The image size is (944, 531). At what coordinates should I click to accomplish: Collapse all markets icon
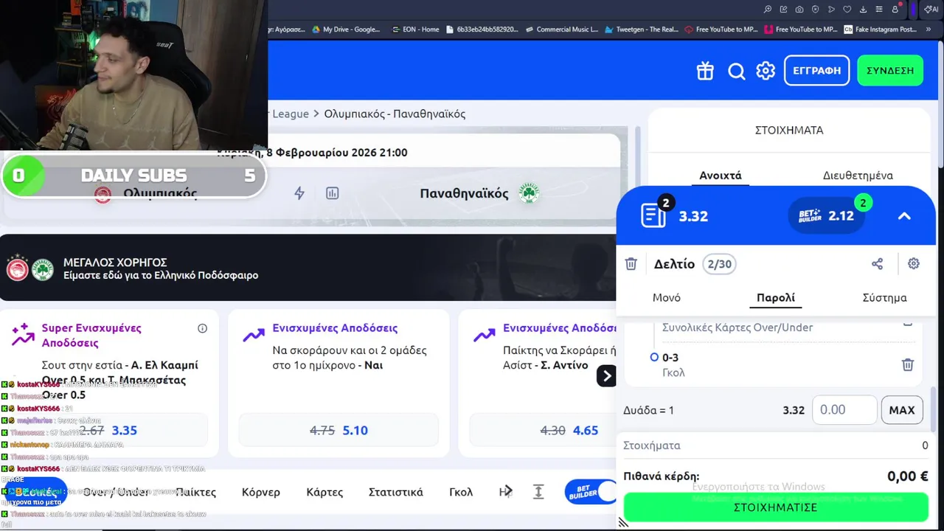coord(538,492)
